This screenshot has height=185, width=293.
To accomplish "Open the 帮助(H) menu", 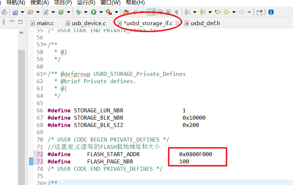I will coord(135,3).
